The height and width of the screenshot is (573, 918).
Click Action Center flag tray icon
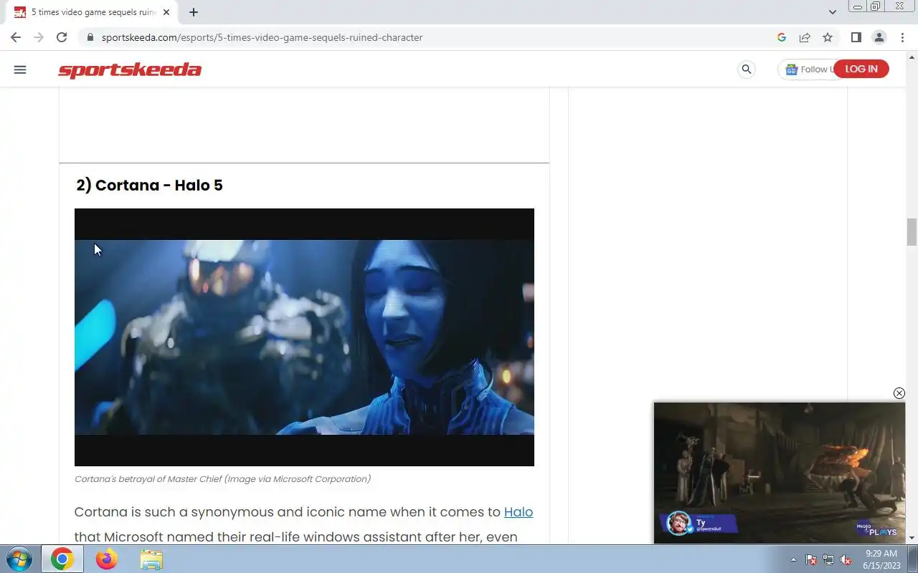(x=811, y=560)
